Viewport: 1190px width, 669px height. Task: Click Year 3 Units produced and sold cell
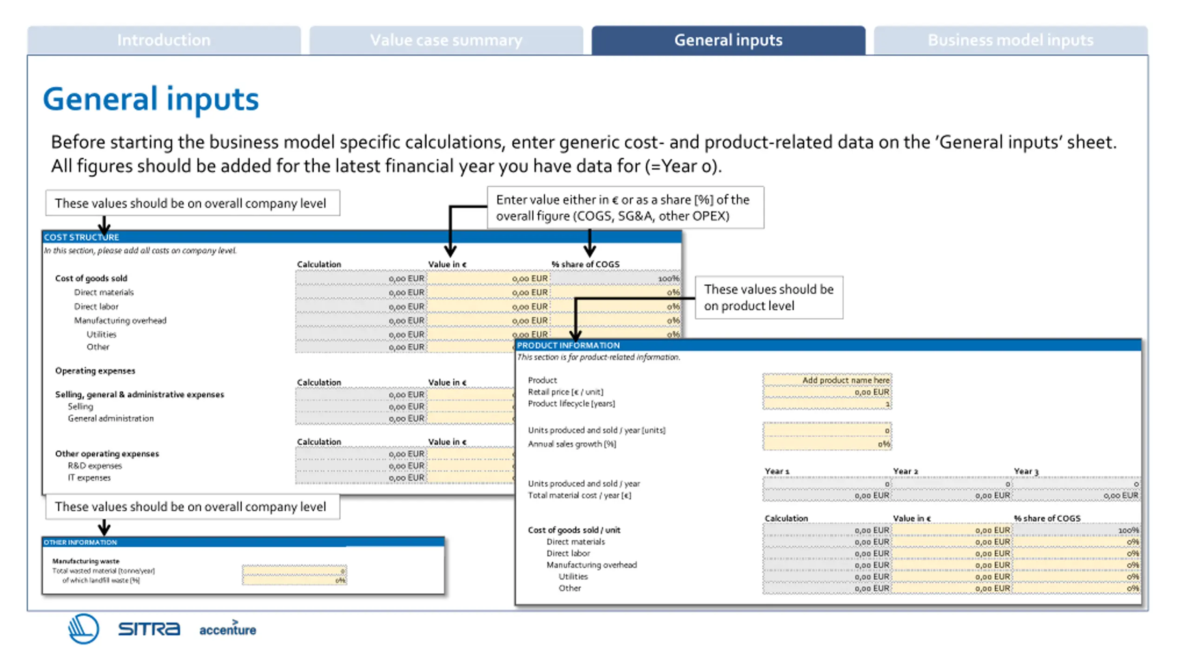coord(1077,484)
